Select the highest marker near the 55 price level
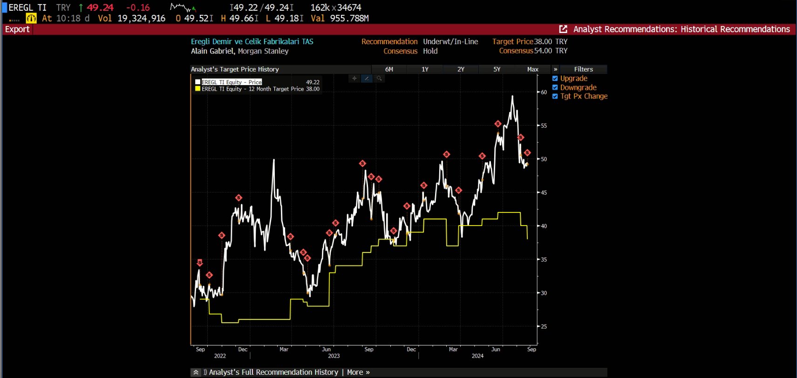Viewport: 797px width, 378px height. (498, 124)
